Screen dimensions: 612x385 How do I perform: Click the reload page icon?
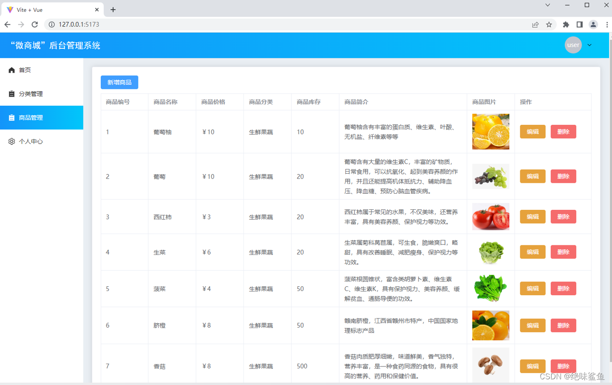34,24
